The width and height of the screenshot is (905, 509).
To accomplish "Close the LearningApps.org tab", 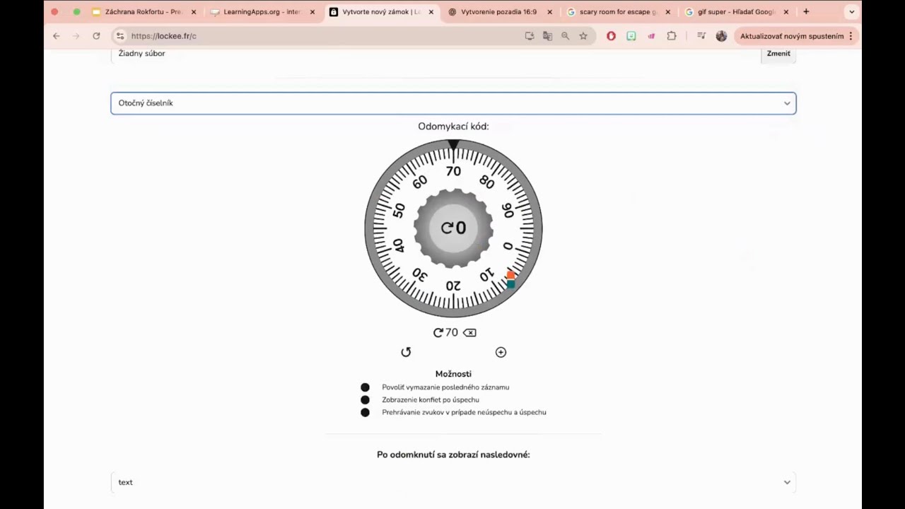I will [x=313, y=12].
